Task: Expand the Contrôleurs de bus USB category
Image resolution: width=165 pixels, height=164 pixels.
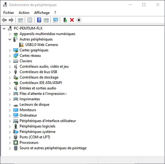Action: tap(10, 72)
